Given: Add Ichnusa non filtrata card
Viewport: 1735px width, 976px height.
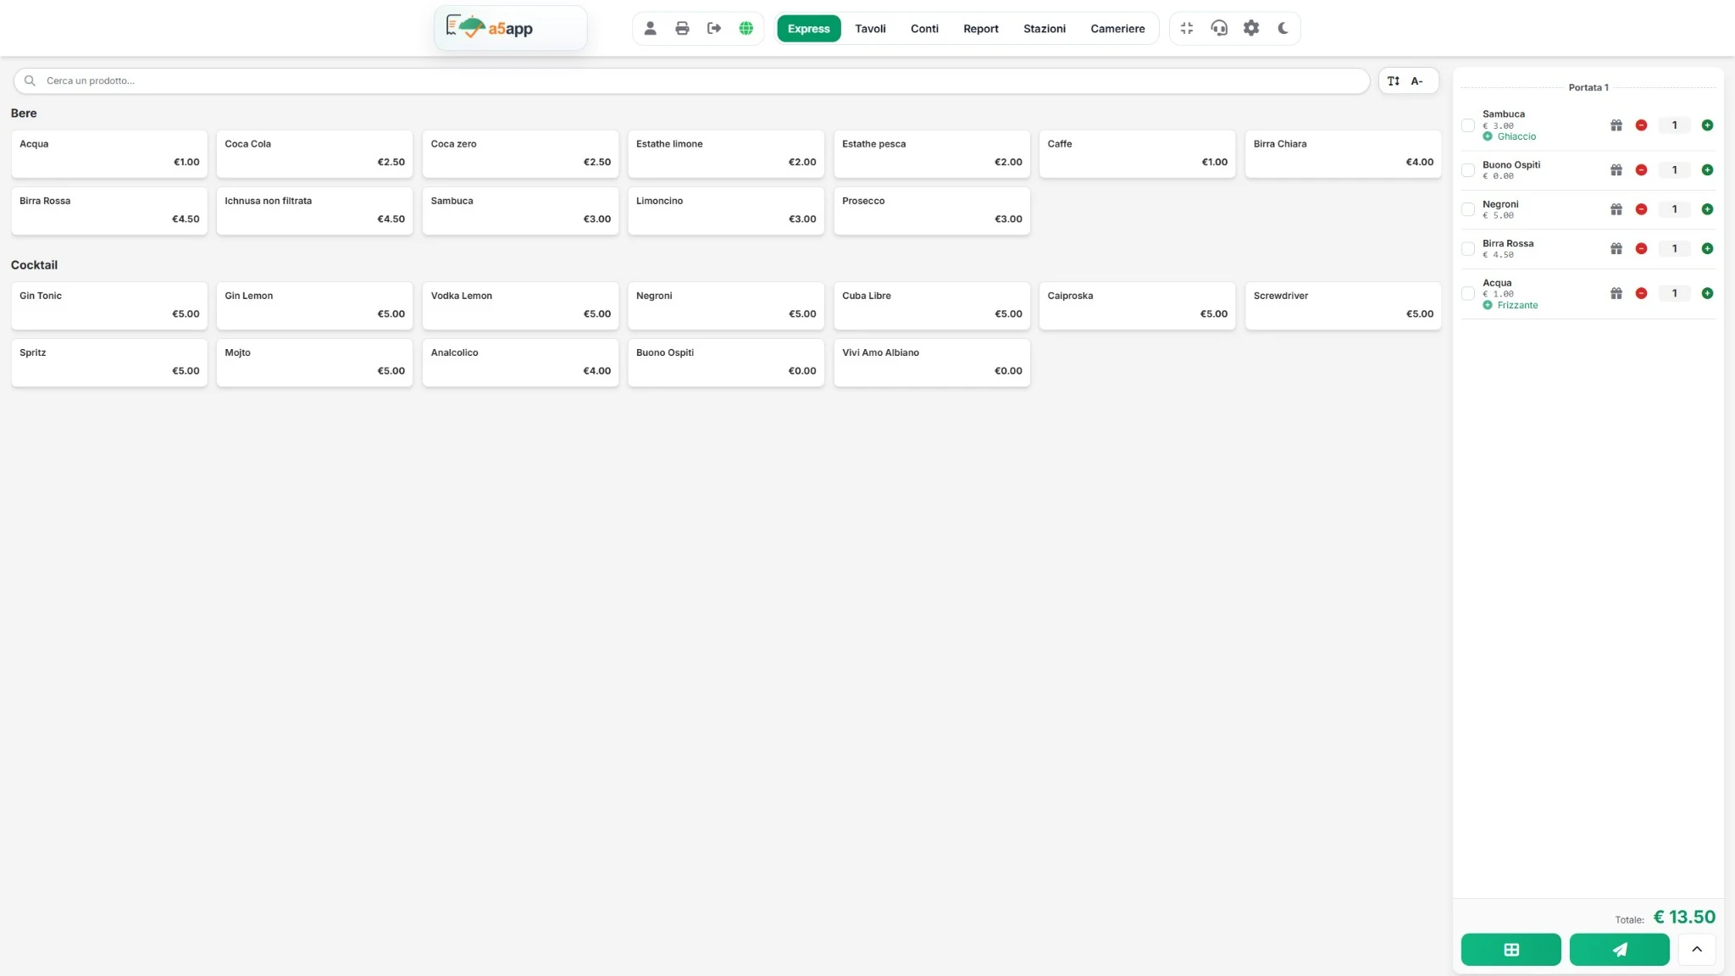Looking at the screenshot, I should coord(314,210).
